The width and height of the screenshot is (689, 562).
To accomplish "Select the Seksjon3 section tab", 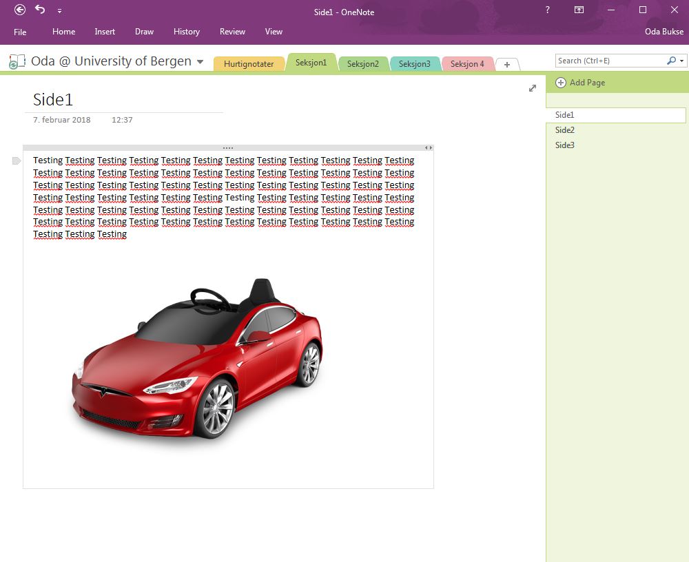I will tap(414, 64).
